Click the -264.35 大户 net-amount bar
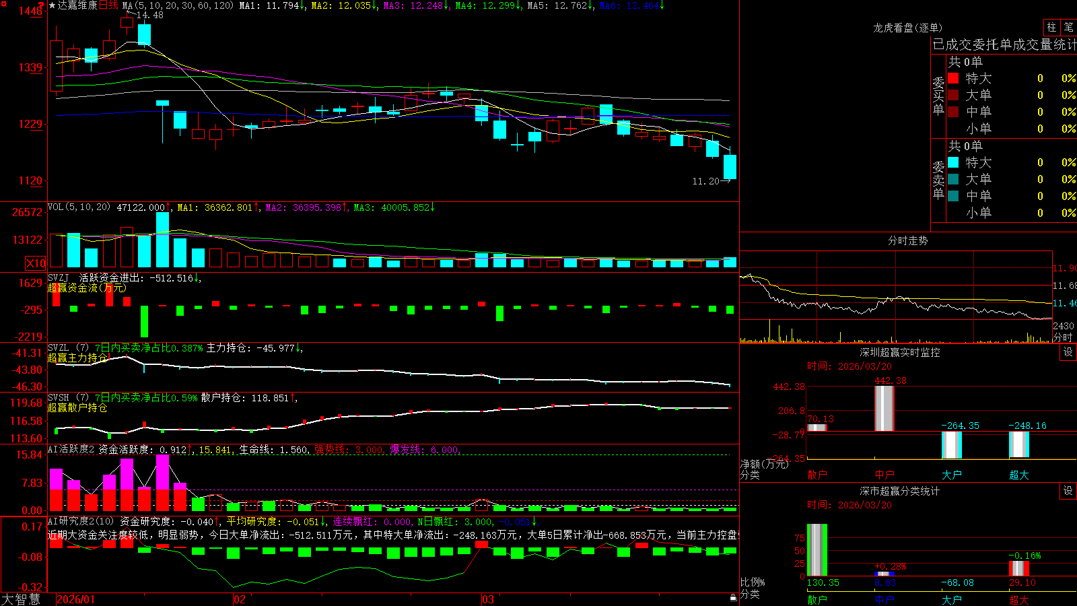Screen dimensions: 1077x606 (952, 445)
